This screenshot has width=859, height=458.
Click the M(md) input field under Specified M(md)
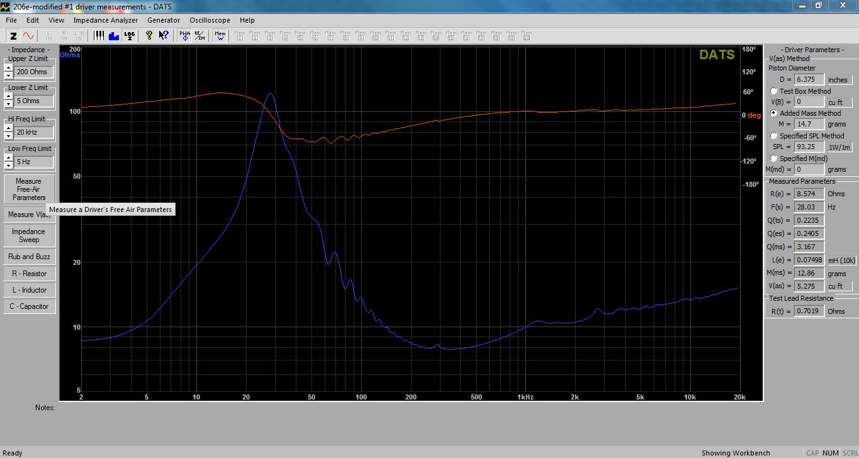(x=809, y=170)
